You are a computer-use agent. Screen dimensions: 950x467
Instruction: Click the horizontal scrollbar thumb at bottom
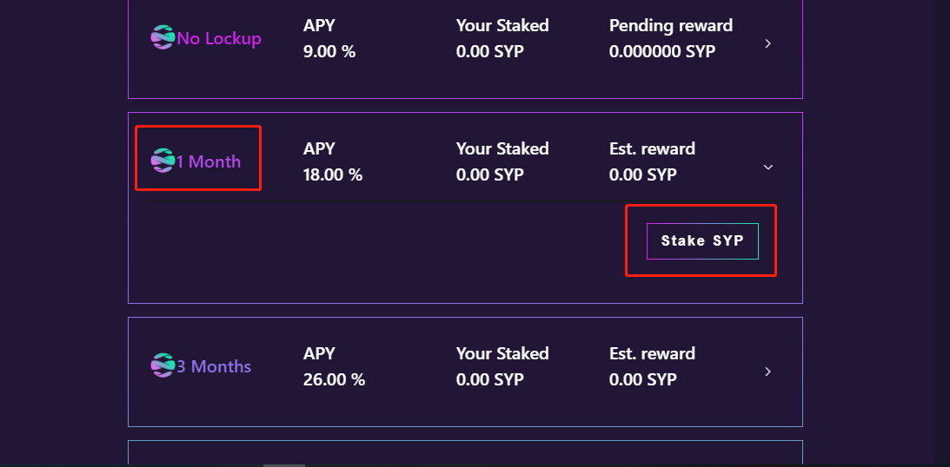283,465
